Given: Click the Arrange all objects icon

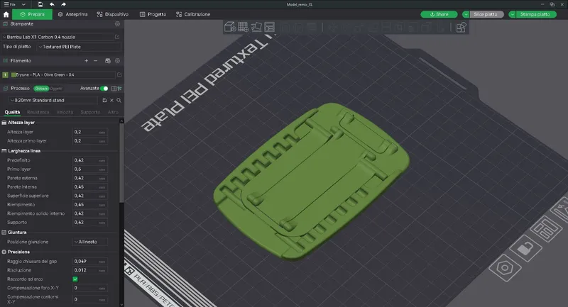Looking at the screenshot, I should click(270, 27).
